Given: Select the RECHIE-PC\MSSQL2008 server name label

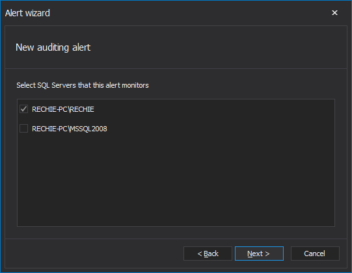Looking at the screenshot, I should tap(70, 129).
